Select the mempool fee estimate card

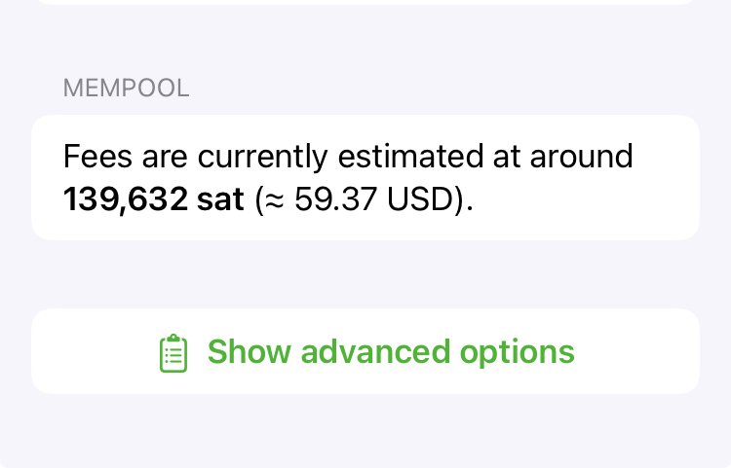365,177
